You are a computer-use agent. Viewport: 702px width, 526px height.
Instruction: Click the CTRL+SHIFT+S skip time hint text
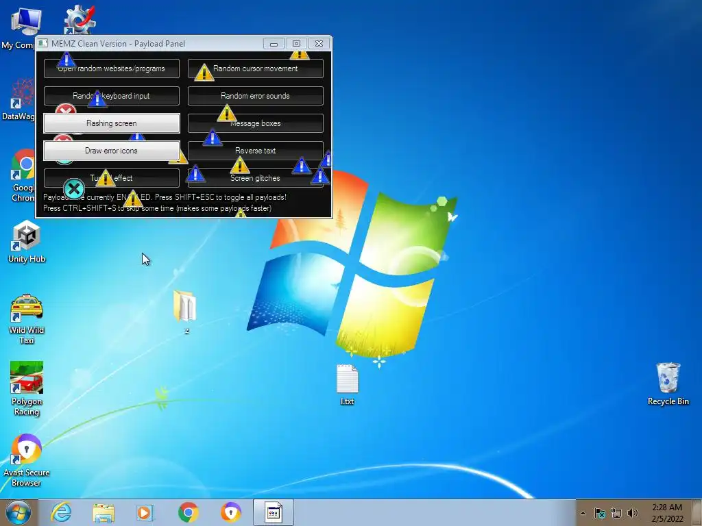coord(157,208)
